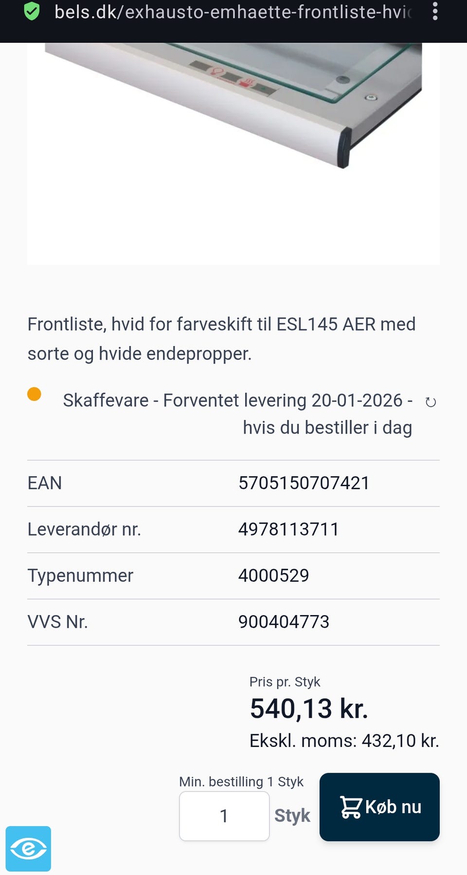Tap the Ekskl. moms price text

344,741
